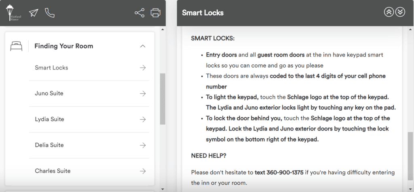Click the arrow next to Juno Suite
This screenshot has height=192, width=414.
point(143,93)
